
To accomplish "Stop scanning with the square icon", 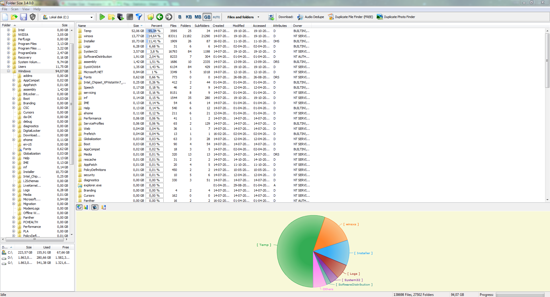I will coord(130,17).
